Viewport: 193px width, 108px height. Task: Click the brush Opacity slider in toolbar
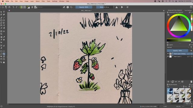84,7
